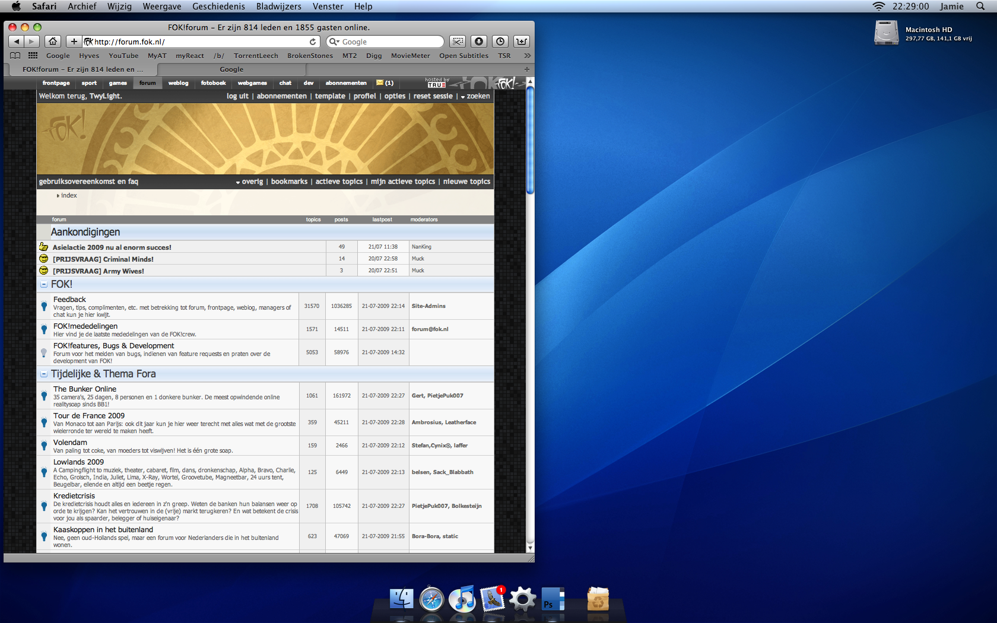Open the Geschiedenis menu
Screen dimensions: 997x623
pos(218,6)
